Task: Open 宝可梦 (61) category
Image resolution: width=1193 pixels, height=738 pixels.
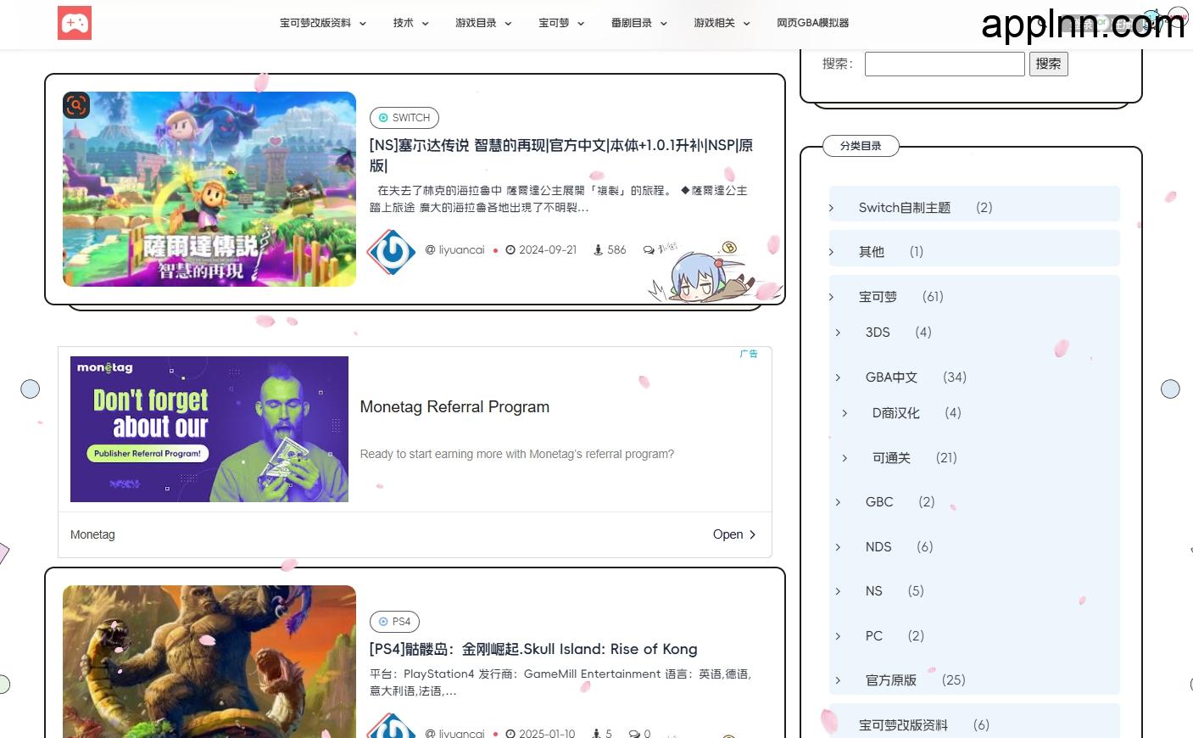Action: (x=878, y=297)
